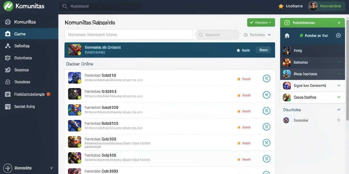Click the green Komunitas logo icon
This screenshot has height=174, width=349.
(x=9, y=6)
